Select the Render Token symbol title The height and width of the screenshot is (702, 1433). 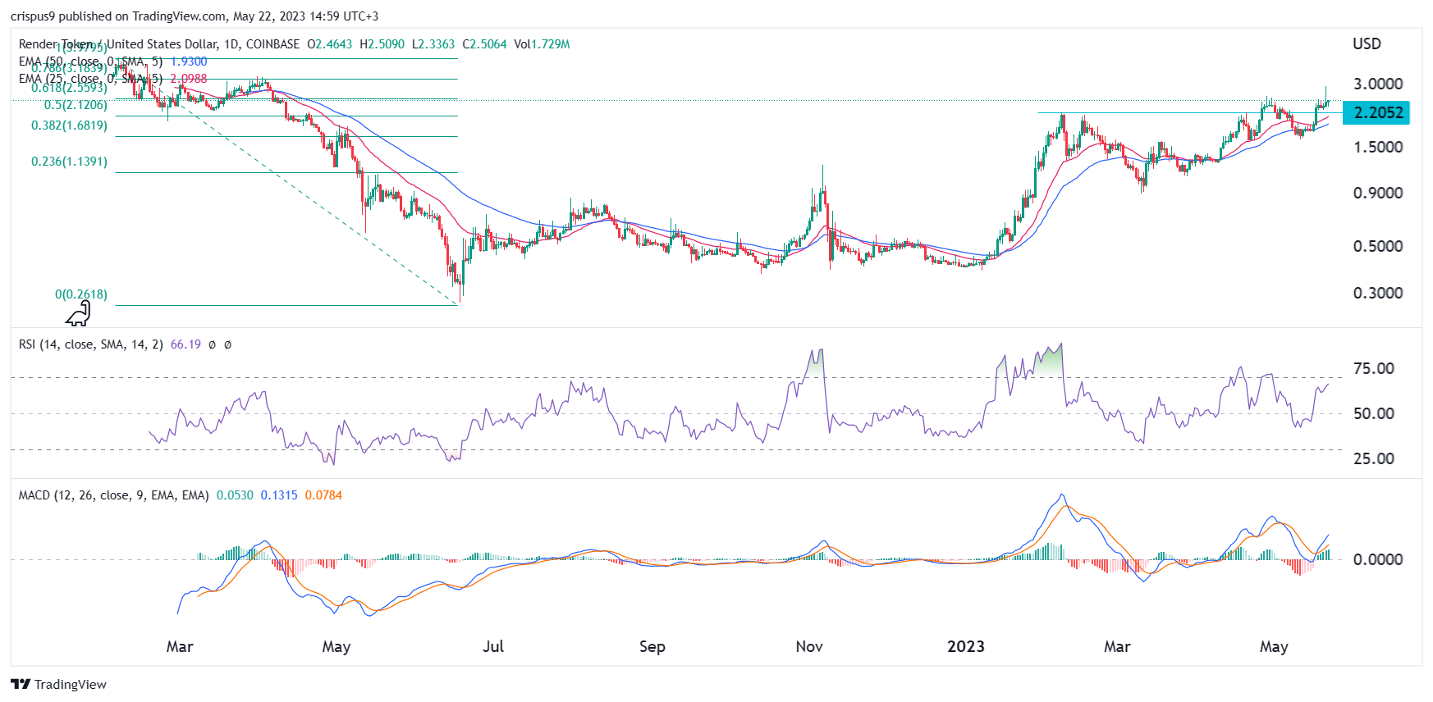click(158, 44)
